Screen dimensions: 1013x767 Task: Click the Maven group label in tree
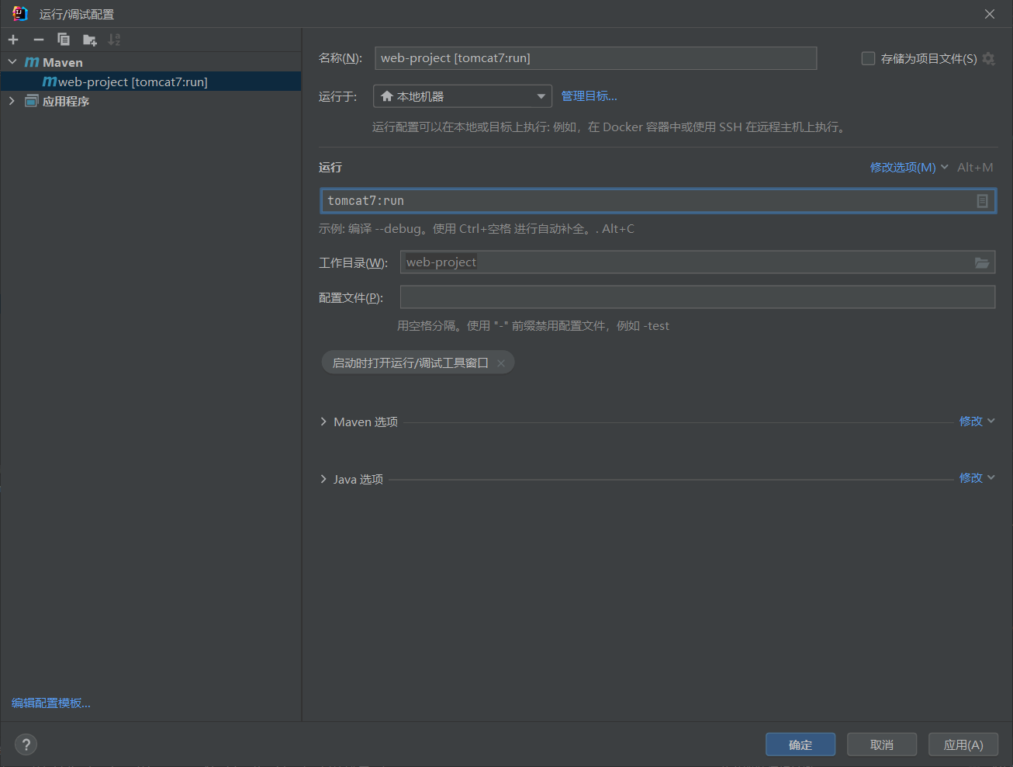63,62
